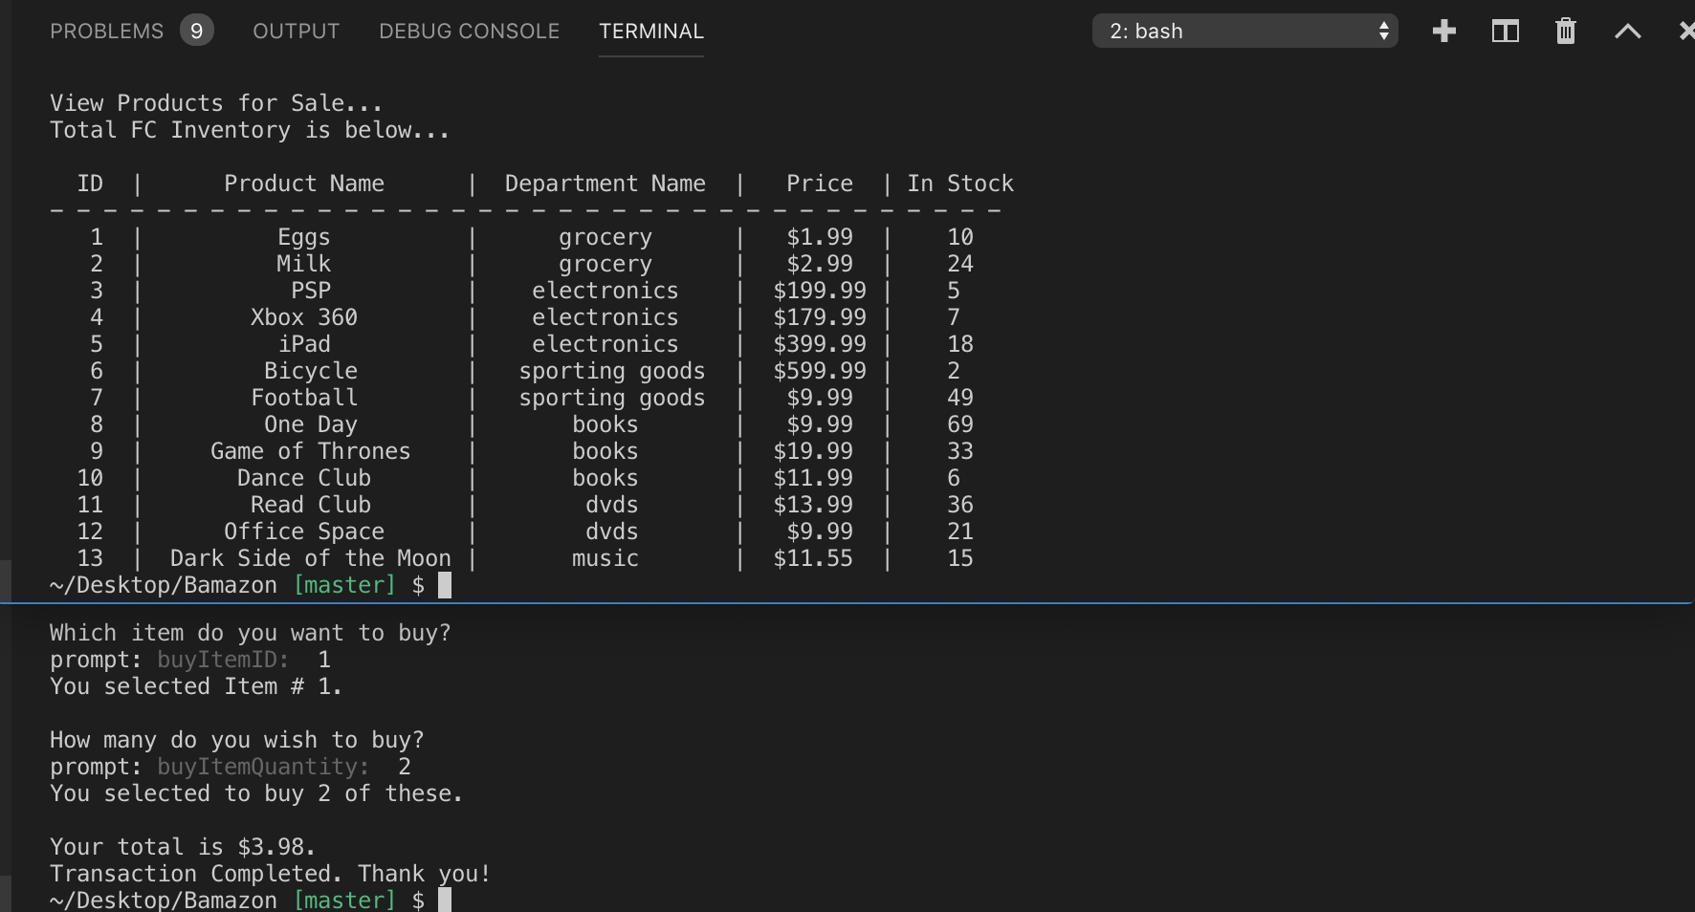Click the "buyItemID:" prompt label
Viewport: 1695px width, 912px height.
coord(223,660)
